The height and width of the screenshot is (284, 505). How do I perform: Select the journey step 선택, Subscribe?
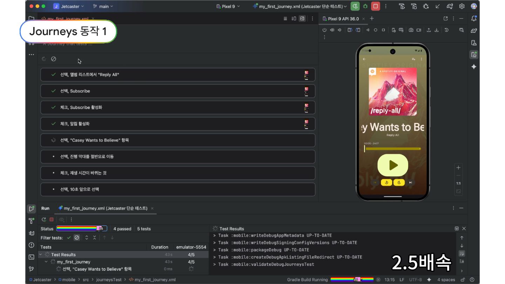click(178, 91)
